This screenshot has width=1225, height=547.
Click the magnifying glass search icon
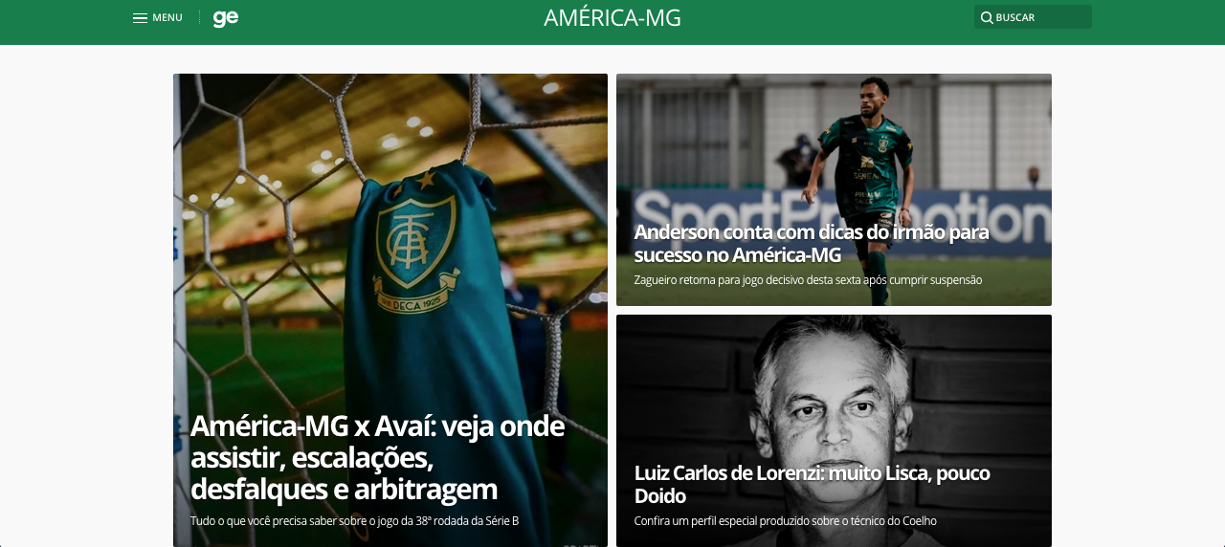click(987, 17)
